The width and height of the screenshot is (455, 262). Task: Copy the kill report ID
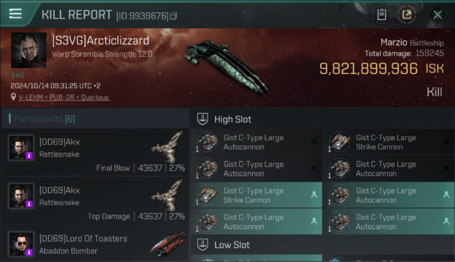[x=174, y=16]
